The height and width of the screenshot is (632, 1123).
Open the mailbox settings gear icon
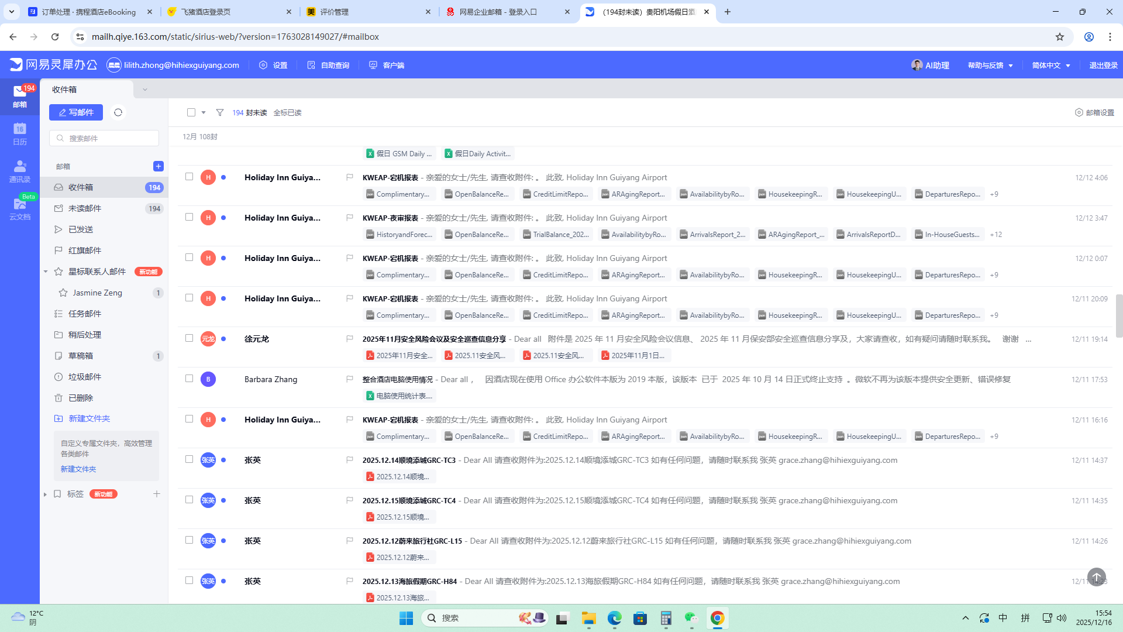1079,112
